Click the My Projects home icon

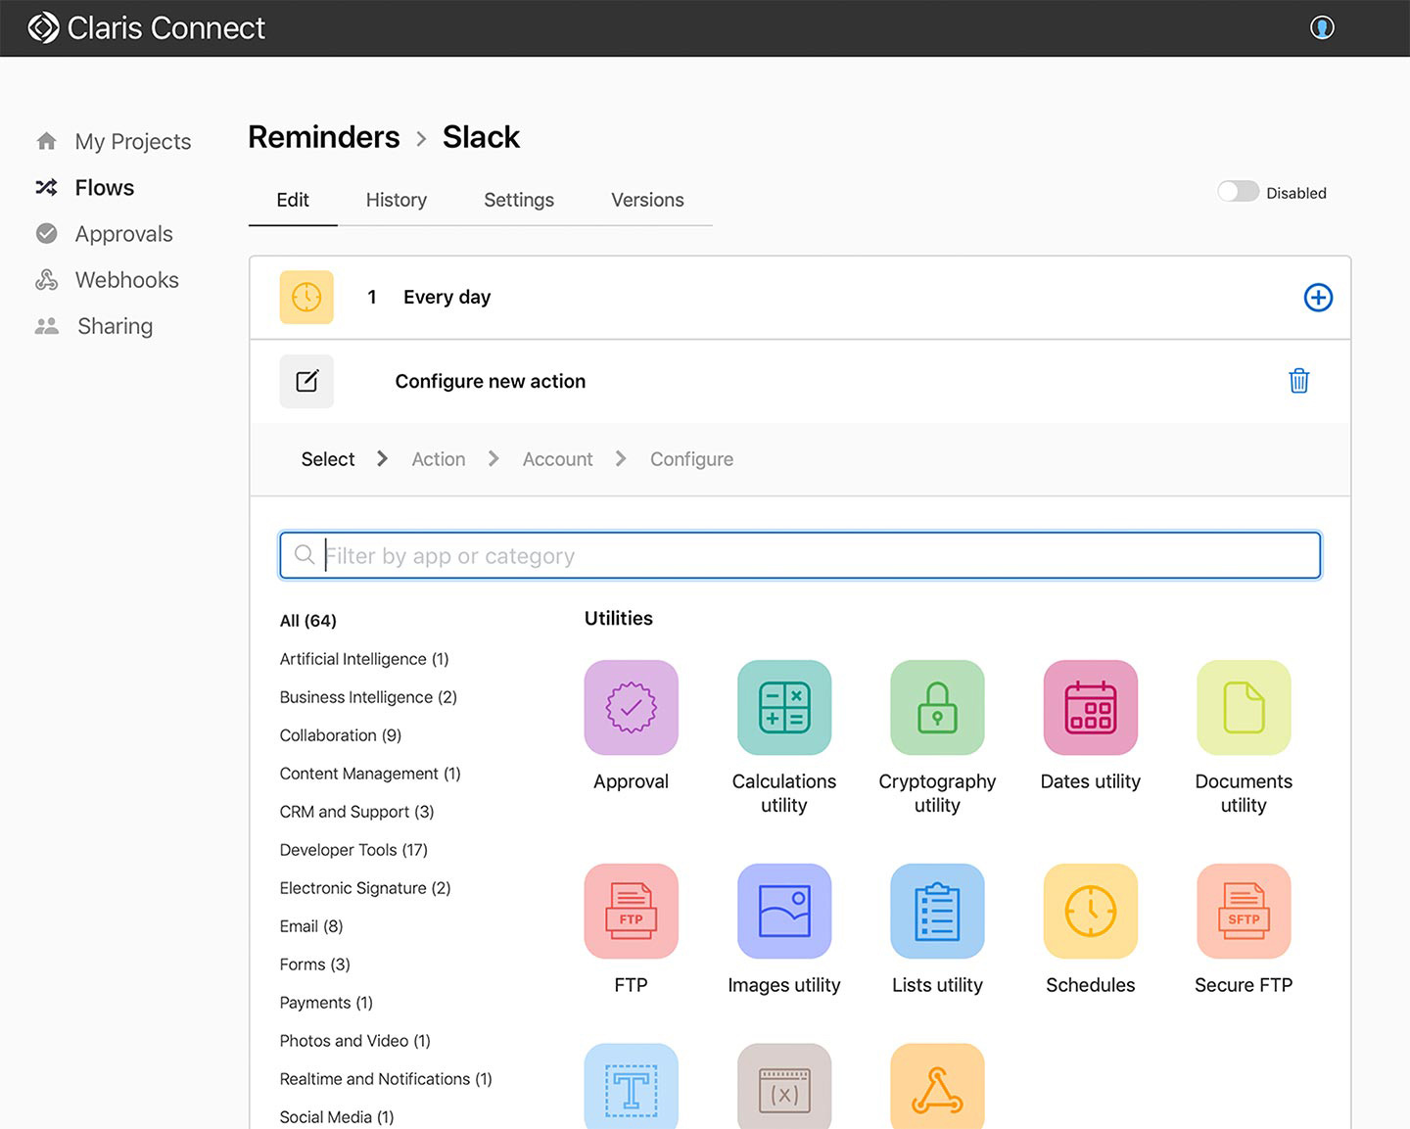[x=46, y=141]
